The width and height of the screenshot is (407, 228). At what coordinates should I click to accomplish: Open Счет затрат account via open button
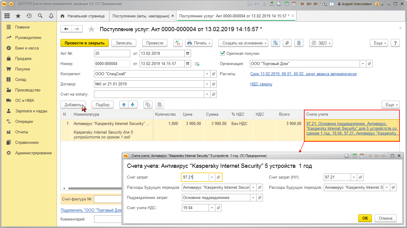pyautogui.click(x=218, y=177)
